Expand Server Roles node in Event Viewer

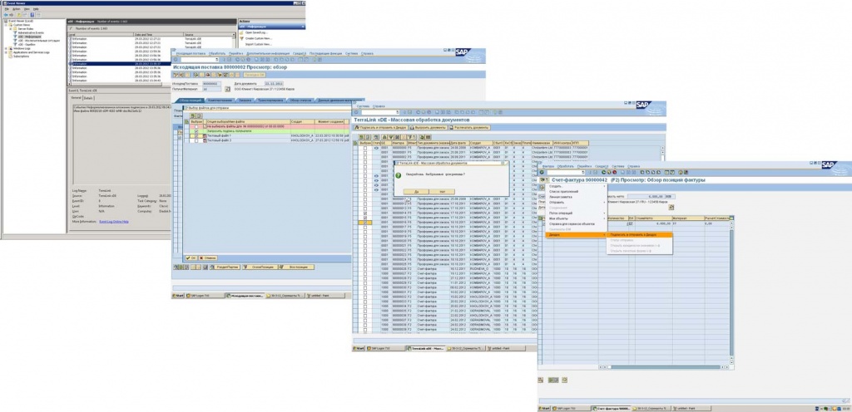(10, 29)
